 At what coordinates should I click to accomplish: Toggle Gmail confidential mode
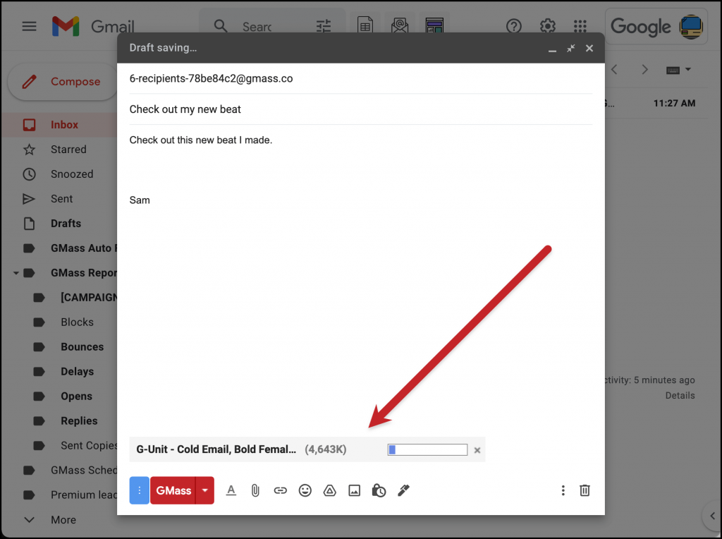pyautogui.click(x=379, y=490)
